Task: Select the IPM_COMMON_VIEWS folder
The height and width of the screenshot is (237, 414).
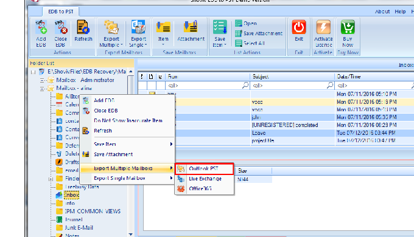Action: tap(93, 211)
